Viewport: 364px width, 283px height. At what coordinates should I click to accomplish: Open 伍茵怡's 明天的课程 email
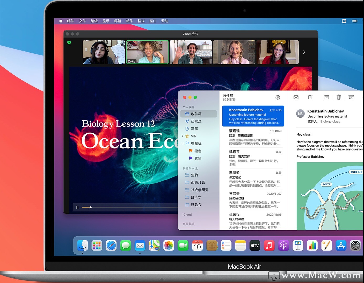(x=253, y=221)
